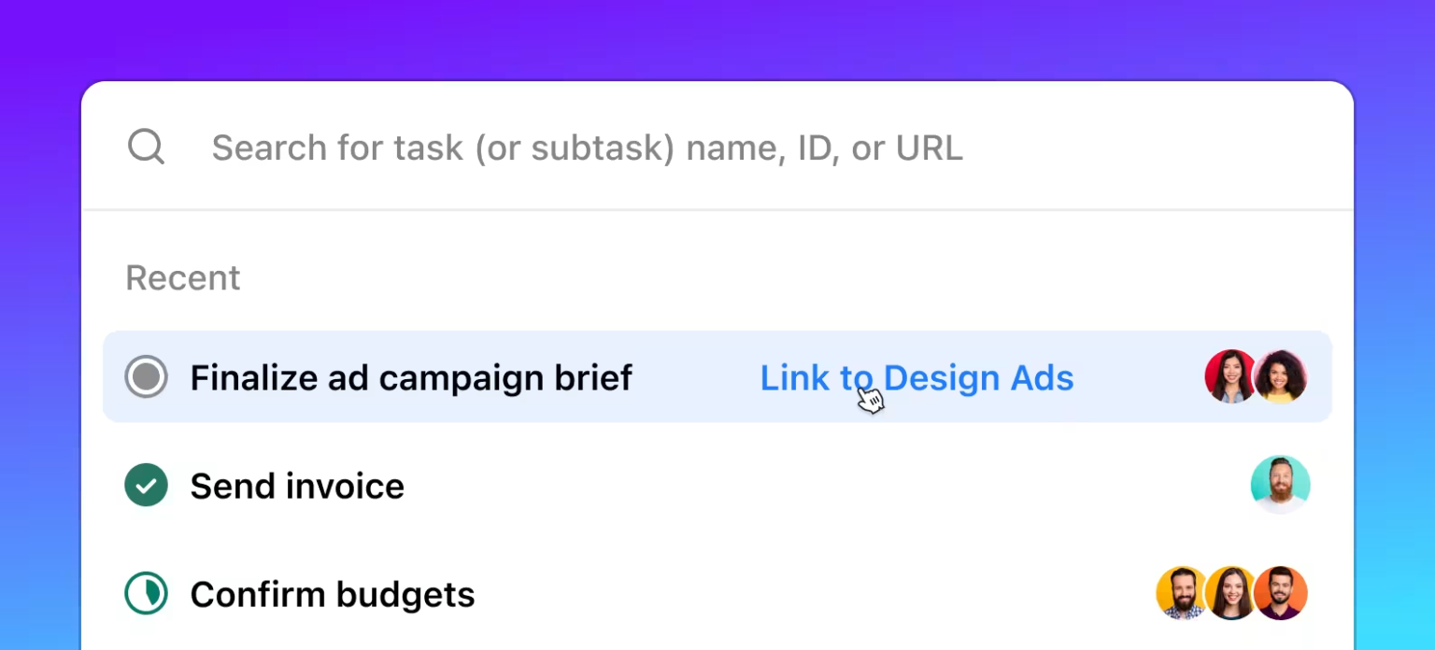Click the Link to Design Ads link
1435x650 pixels.
[916, 377]
